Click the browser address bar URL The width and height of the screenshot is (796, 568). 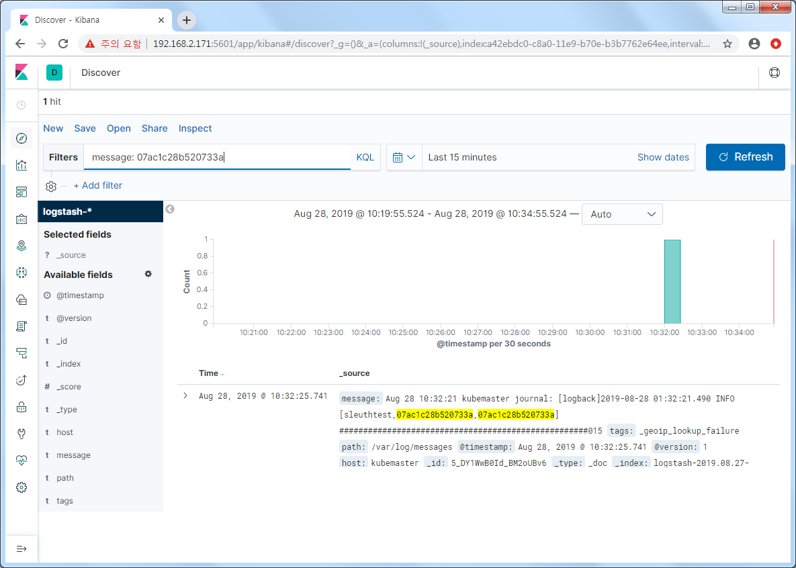(431, 44)
